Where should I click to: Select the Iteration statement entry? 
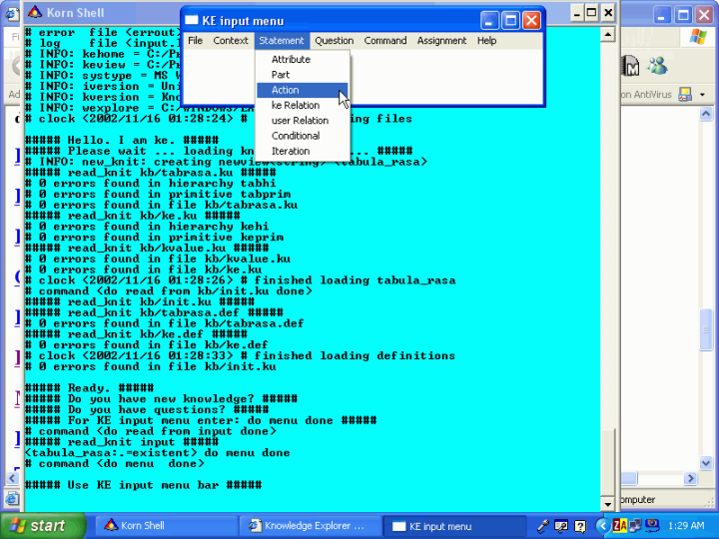pos(291,151)
